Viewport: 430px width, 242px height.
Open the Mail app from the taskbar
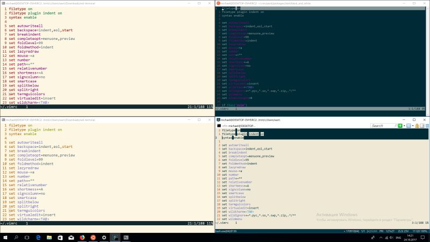coord(71,238)
